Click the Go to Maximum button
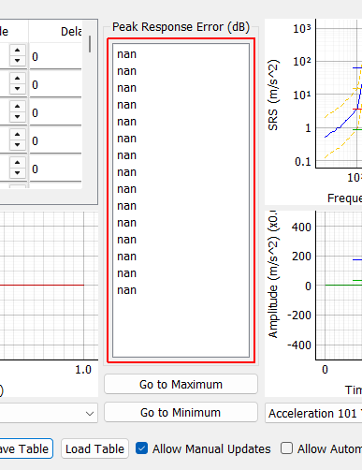Screen dimensions: 362x470 (x=181, y=384)
